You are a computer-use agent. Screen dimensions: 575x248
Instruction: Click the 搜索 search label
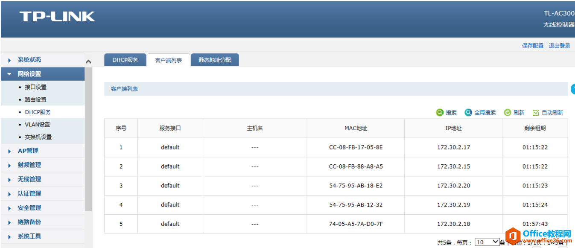tap(451, 113)
